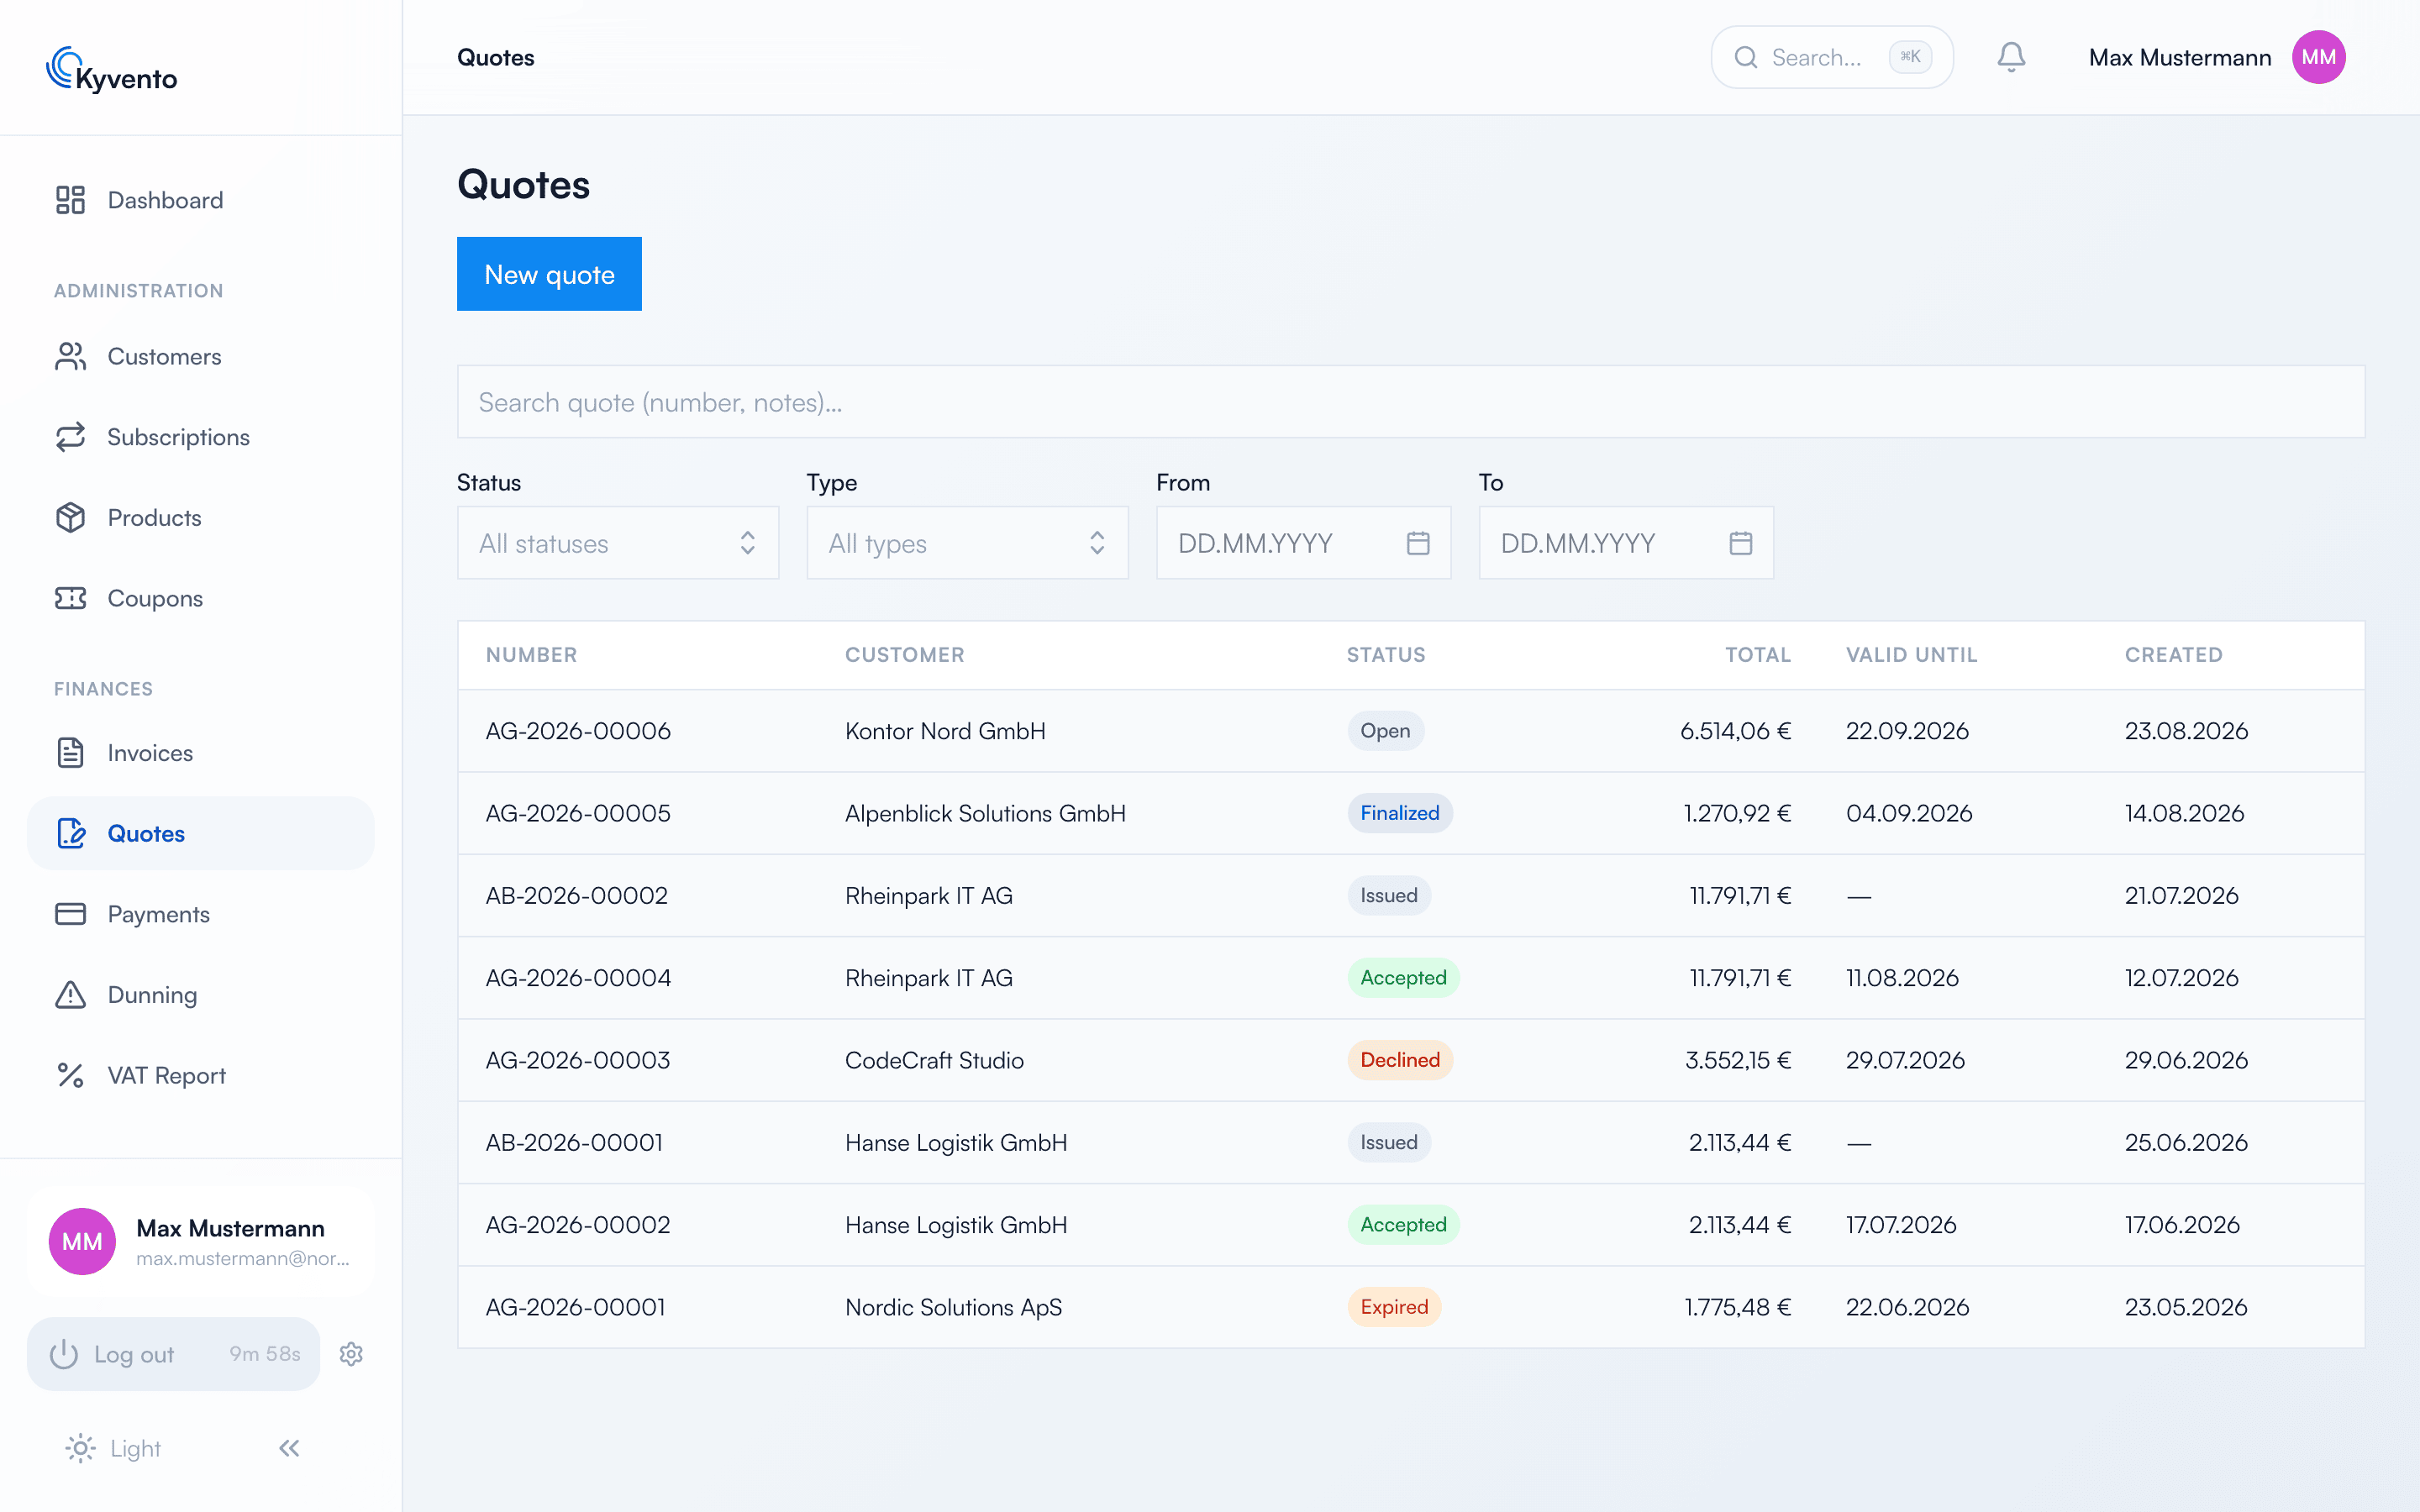This screenshot has height=1512, width=2420.
Task: Open VAT Report in sidebar
Action: (201, 1075)
